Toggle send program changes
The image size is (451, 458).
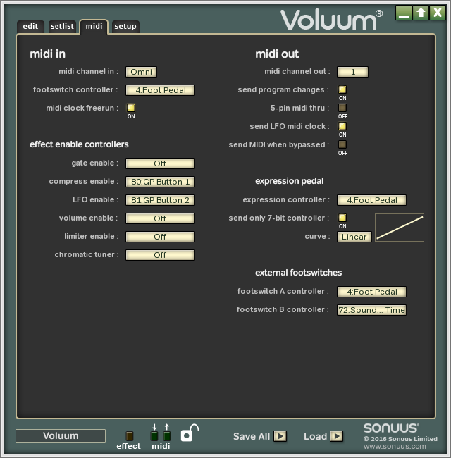pyautogui.click(x=342, y=89)
